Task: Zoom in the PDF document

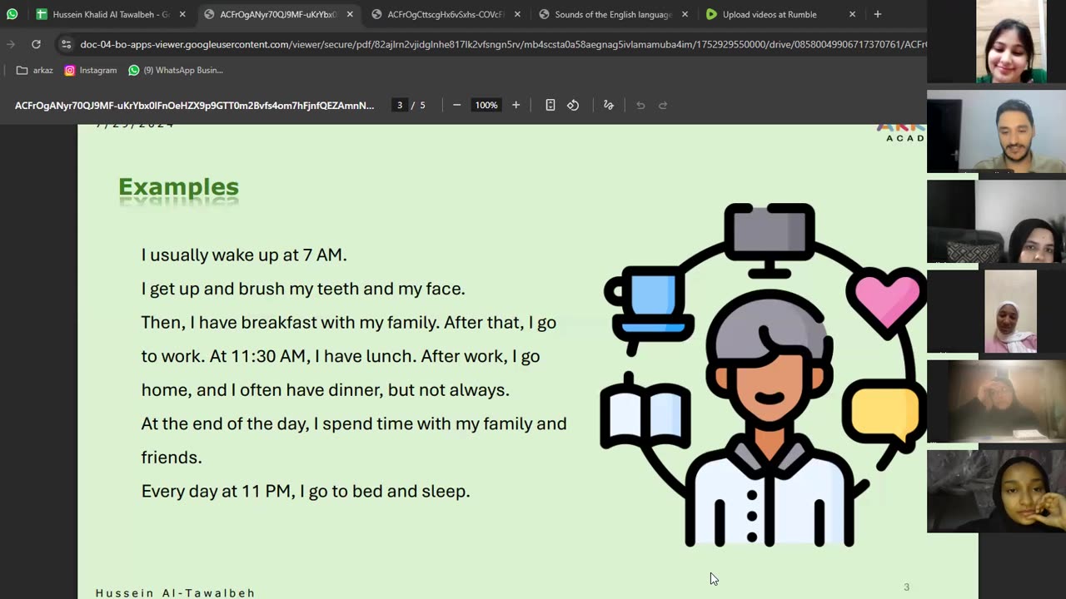Action: [x=516, y=105]
